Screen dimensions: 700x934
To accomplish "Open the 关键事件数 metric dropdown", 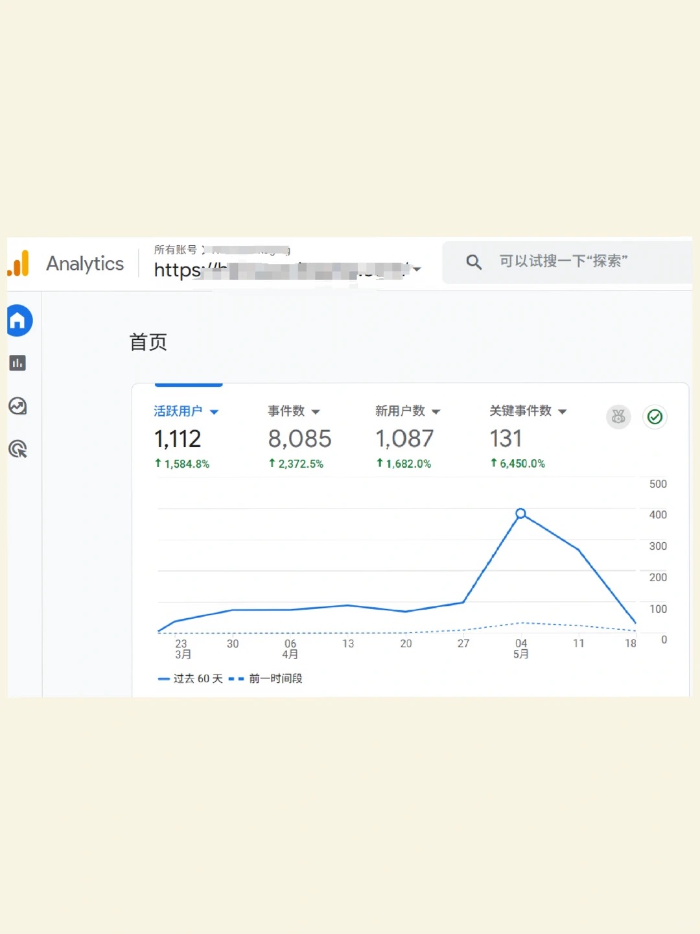I will click(563, 412).
